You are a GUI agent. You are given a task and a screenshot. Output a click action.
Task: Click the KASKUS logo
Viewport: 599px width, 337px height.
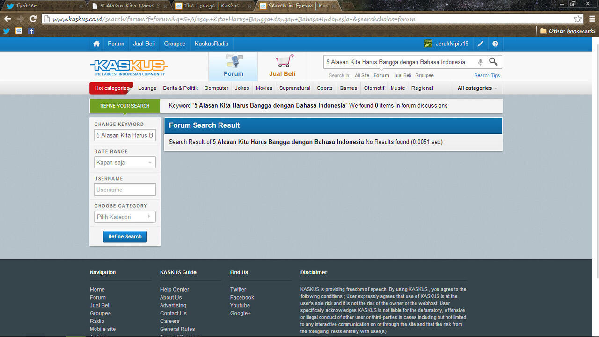129,67
